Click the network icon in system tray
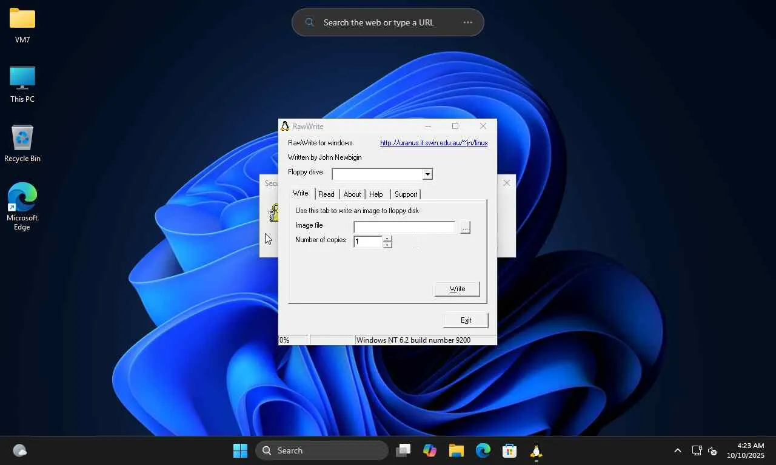The width and height of the screenshot is (776, 465). click(697, 450)
